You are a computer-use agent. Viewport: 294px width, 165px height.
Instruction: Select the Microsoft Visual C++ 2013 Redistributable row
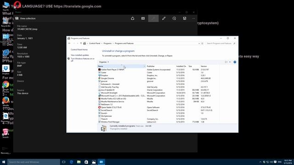[158, 96]
